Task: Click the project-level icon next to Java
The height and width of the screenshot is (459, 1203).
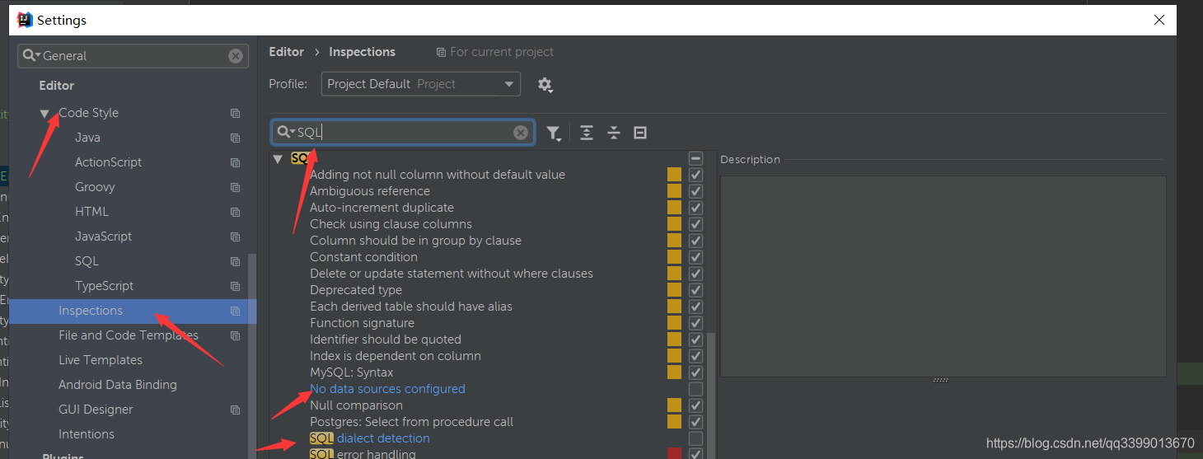Action: coord(236,138)
